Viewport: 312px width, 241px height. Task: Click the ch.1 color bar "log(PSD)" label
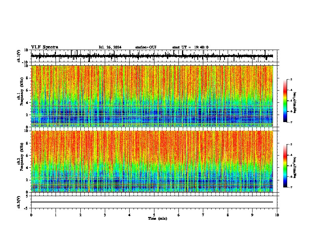tap(295, 102)
